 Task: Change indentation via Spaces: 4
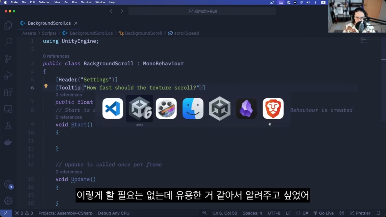(x=252, y=213)
